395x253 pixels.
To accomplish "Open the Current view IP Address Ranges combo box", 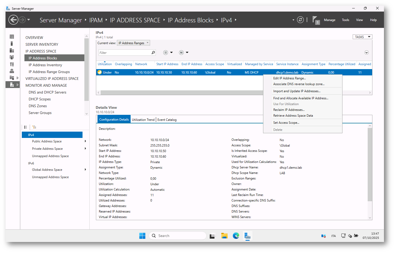I will 133,43.
